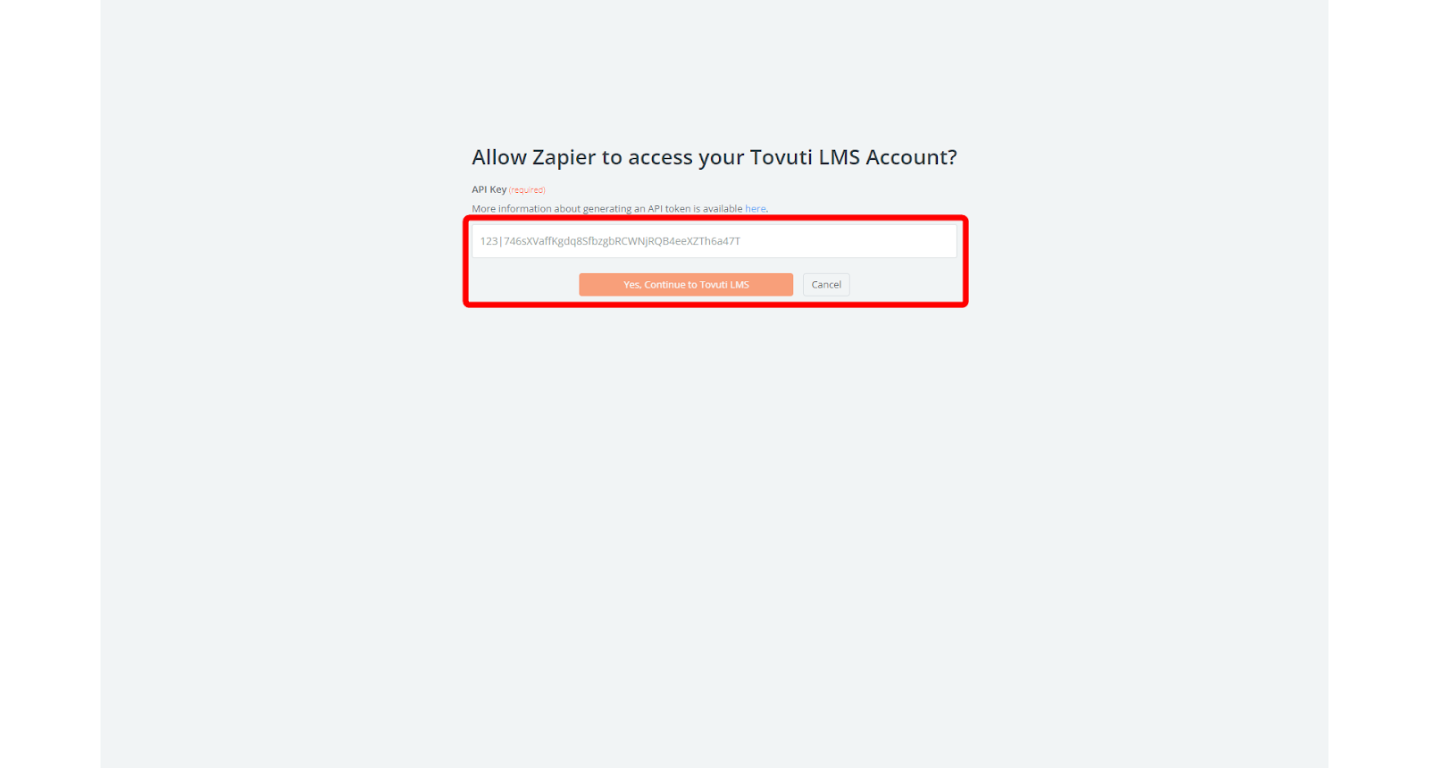The image size is (1429, 768).
Task: Follow the blue 'here' hyperlink
Action: pos(756,209)
